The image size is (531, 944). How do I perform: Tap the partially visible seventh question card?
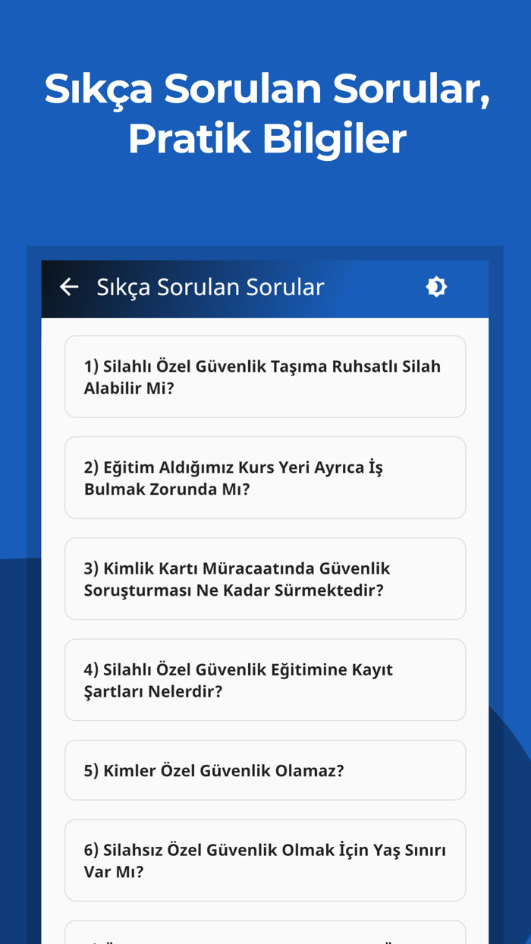tap(265, 935)
